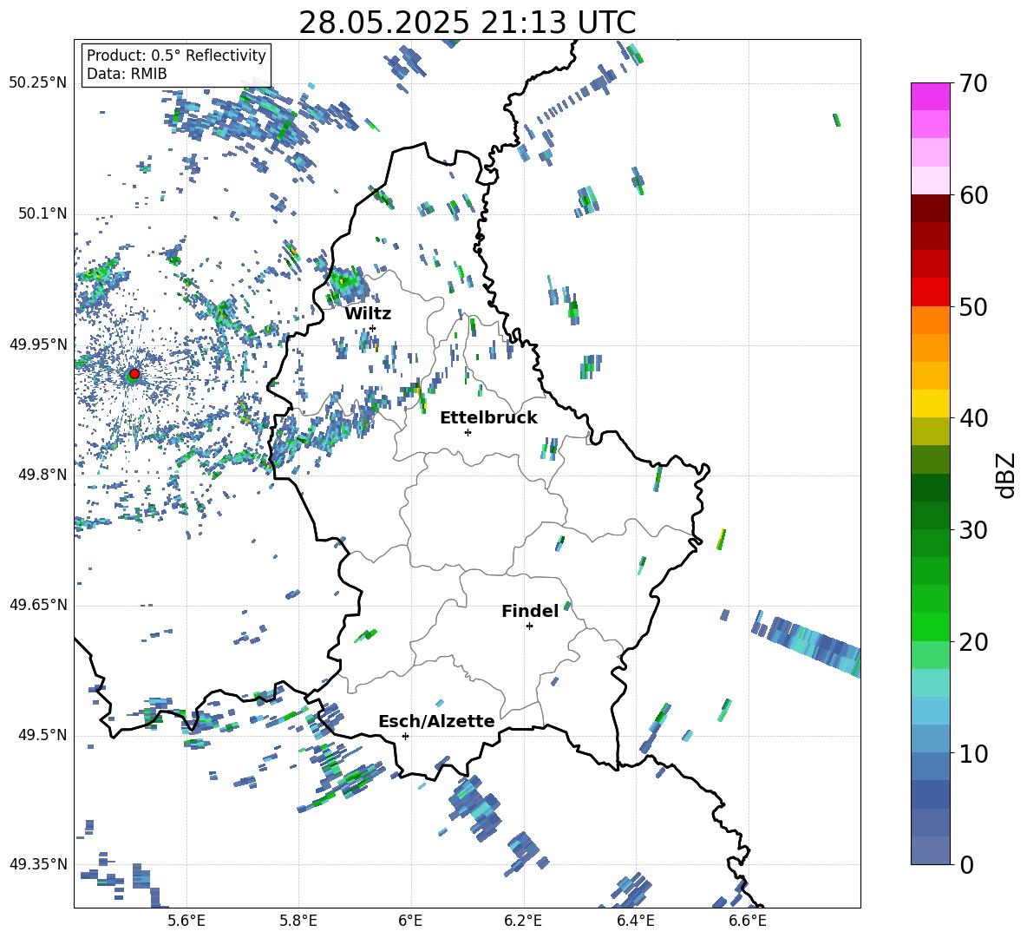Click the 49.35°N latitude tick label

click(x=38, y=864)
